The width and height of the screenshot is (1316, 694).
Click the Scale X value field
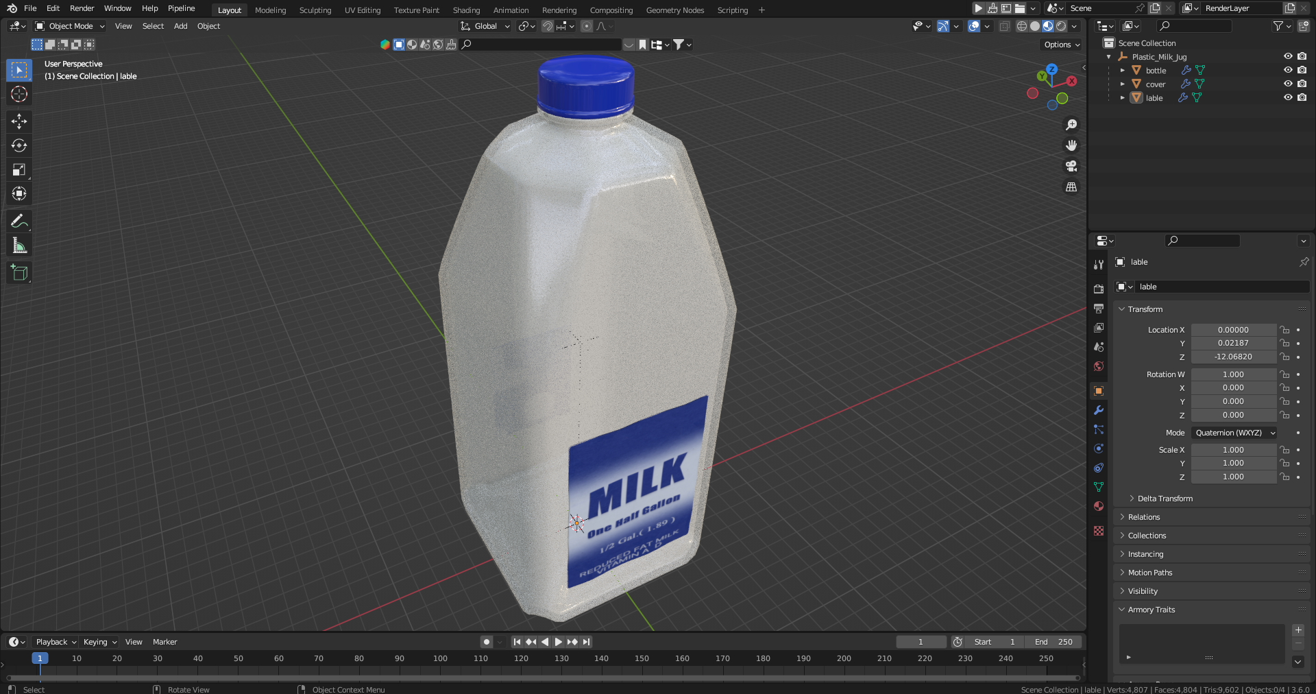(1233, 450)
